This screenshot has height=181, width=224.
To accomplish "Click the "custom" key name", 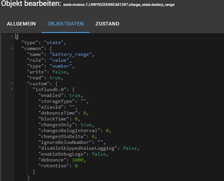I will coord(38,84).
